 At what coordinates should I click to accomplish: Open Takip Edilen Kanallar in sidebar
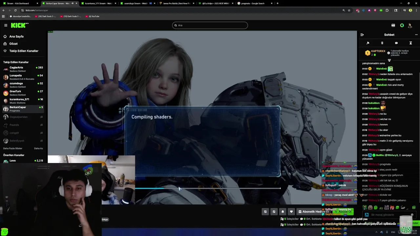click(x=24, y=51)
